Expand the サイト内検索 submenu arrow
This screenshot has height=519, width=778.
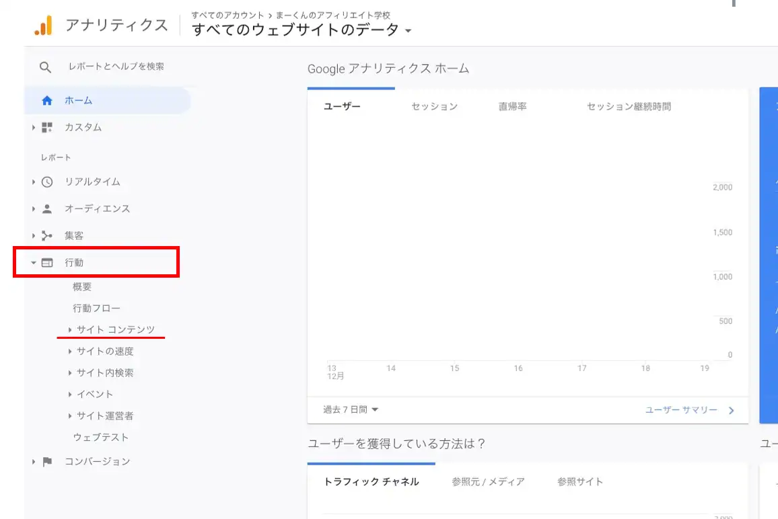point(70,372)
